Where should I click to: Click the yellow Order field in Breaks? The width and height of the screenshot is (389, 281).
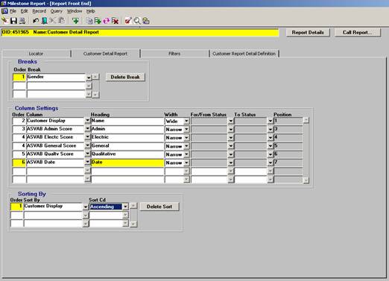19,77
